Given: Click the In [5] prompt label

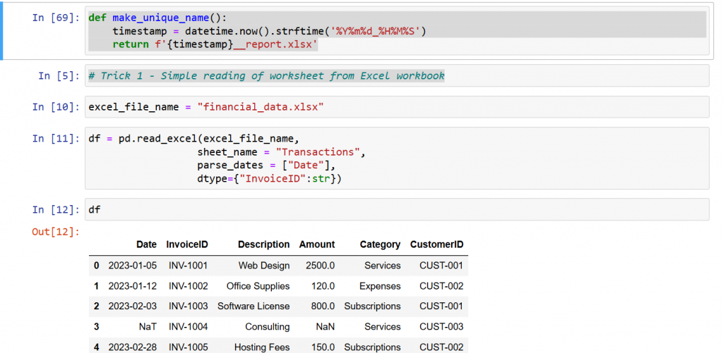Looking at the screenshot, I should tap(59, 75).
